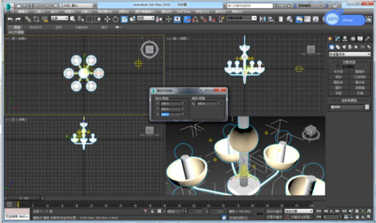Toggle Keyboard Shortcut Override
This screenshot has width=376, height=223.
(x=177, y=19)
